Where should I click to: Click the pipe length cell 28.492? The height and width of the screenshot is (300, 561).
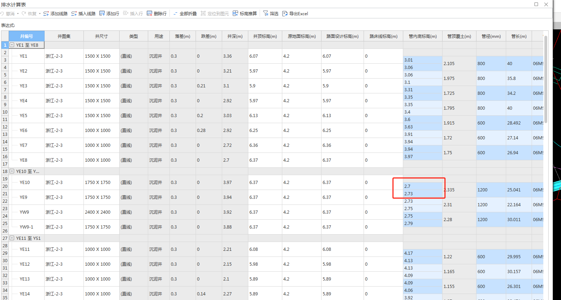(519, 123)
